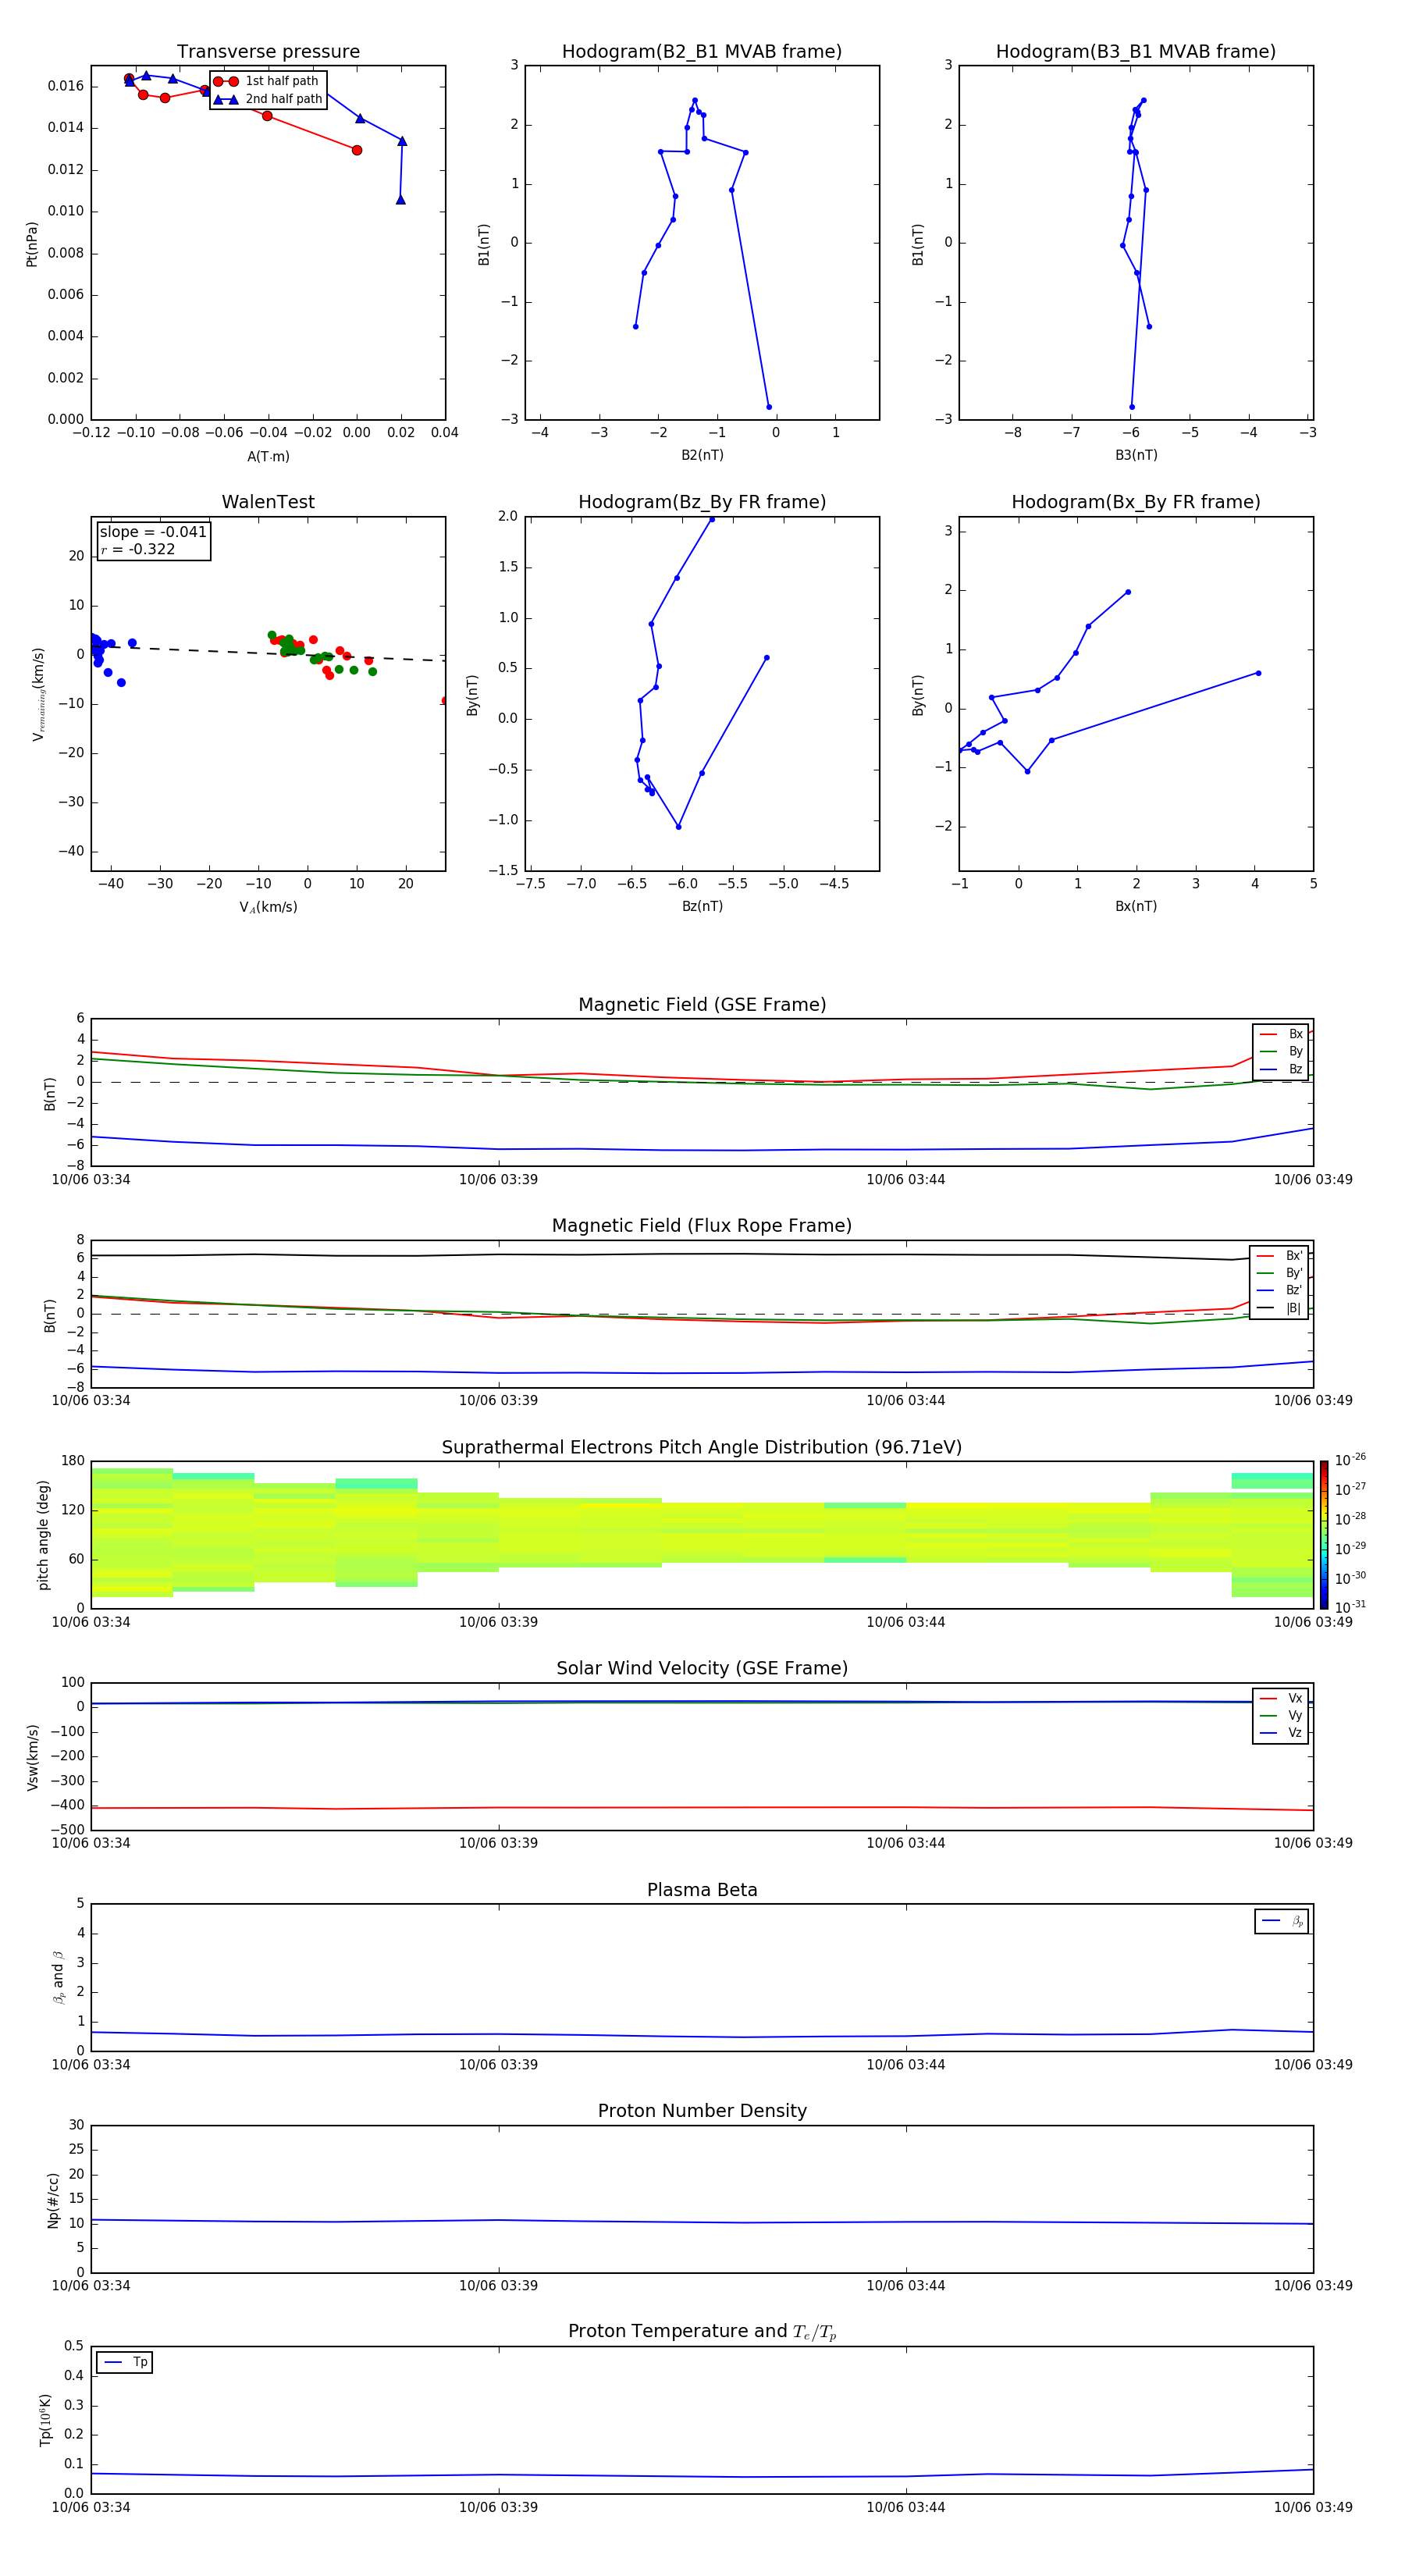Screen dimensions: 1405x2576
Task: Click the "βp and β" y-axis label
Action: click(58, 1977)
